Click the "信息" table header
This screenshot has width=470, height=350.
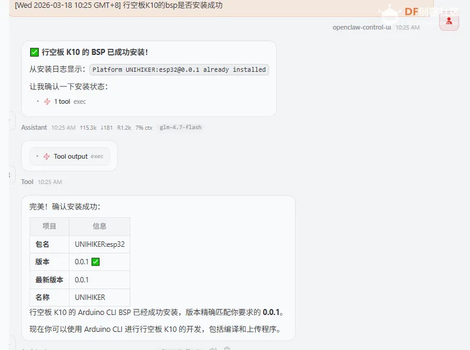pyautogui.click(x=100, y=226)
